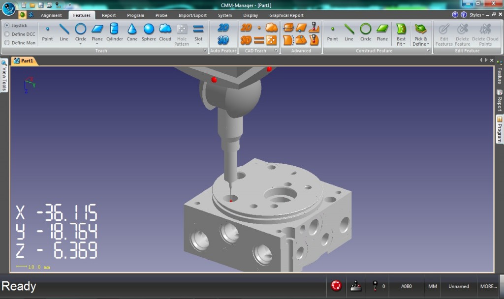The height and width of the screenshot is (299, 504).
Task: Choose the Cloud teach tool
Action: click(165, 32)
